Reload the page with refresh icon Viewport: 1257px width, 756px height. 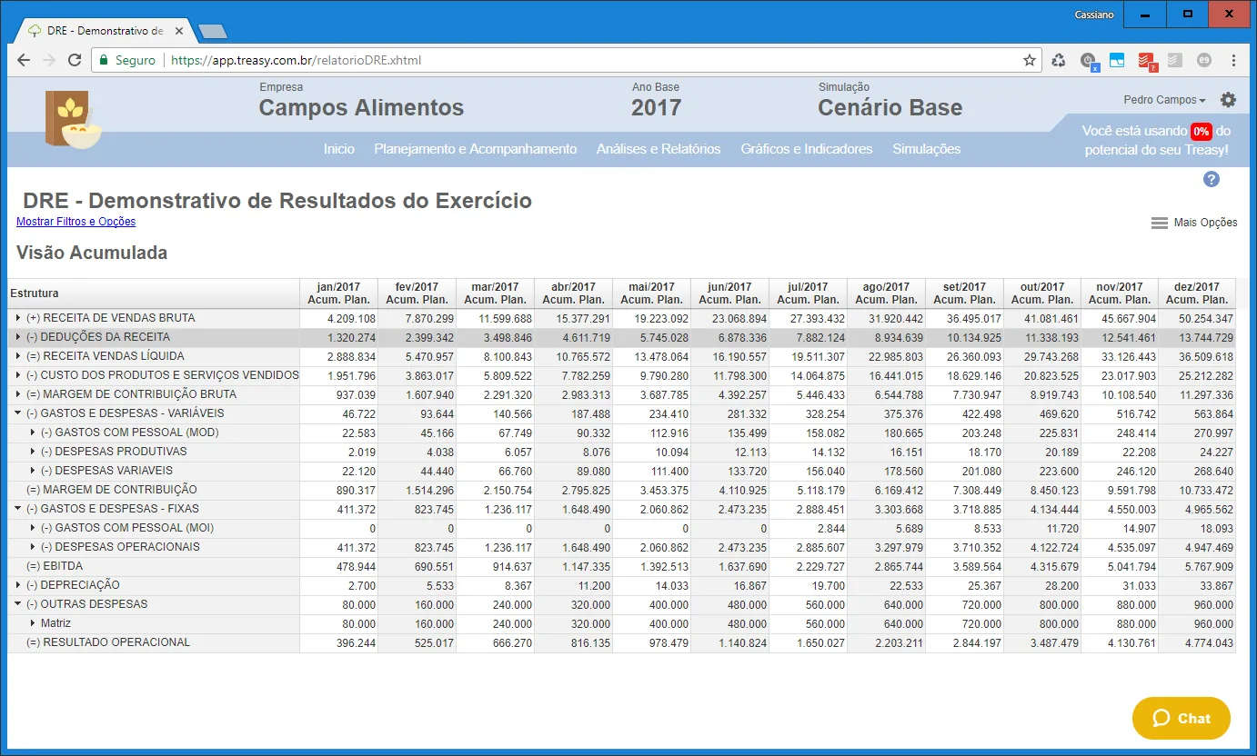pos(75,60)
